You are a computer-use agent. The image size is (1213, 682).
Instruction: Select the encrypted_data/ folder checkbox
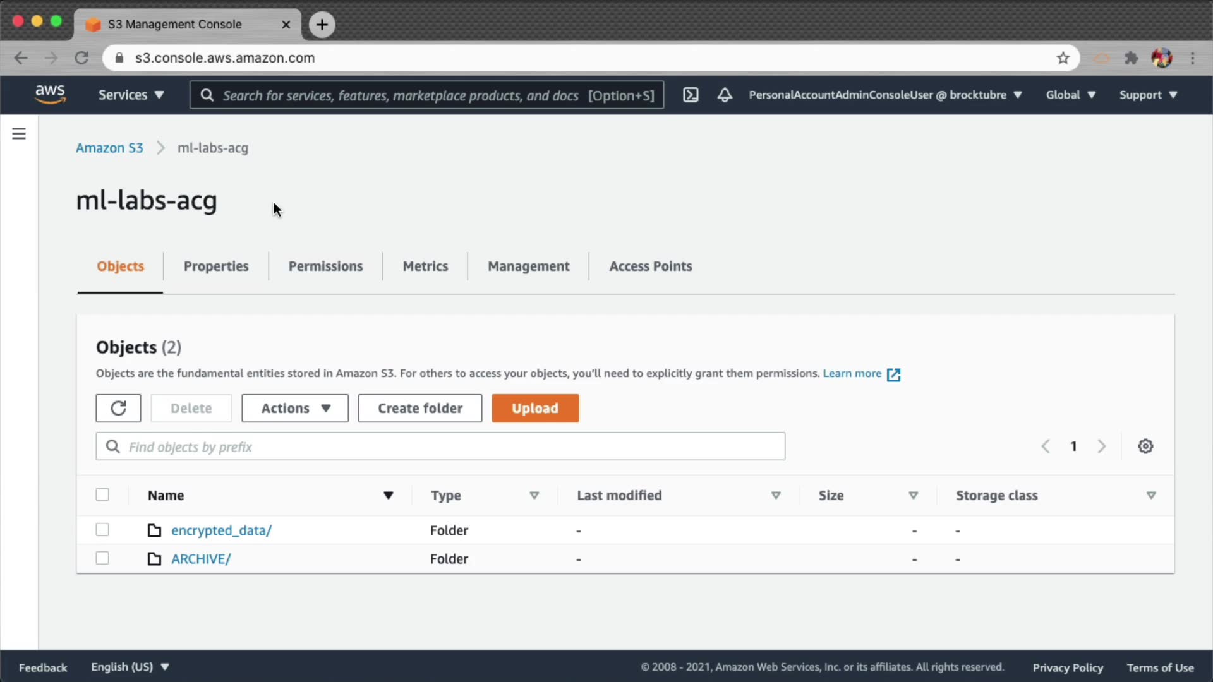pyautogui.click(x=102, y=530)
